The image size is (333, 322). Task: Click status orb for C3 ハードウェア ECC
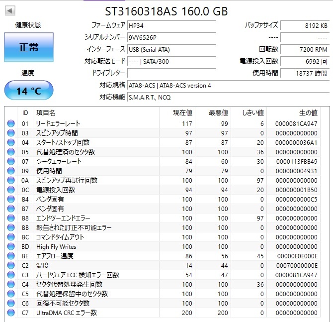click(11, 275)
